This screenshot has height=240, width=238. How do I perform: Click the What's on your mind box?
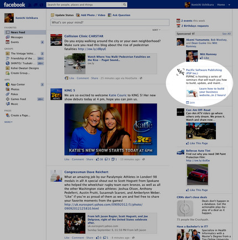[x=110, y=22]
